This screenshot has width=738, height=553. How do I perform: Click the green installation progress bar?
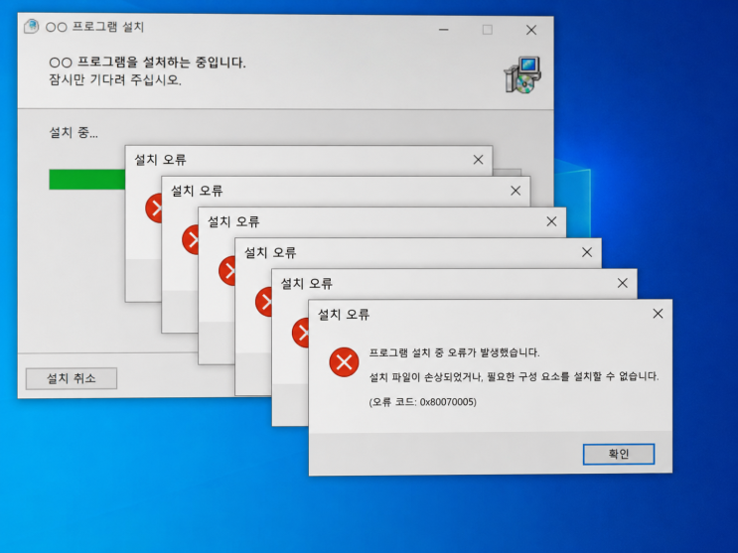click(87, 180)
